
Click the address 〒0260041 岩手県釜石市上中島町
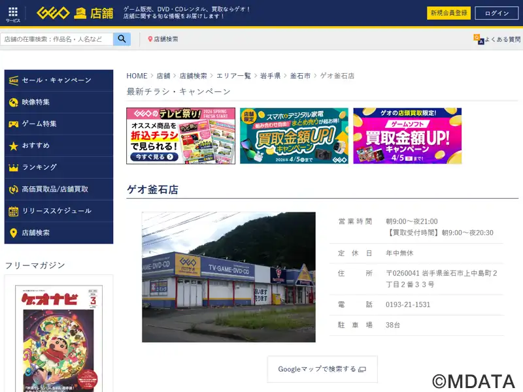(x=441, y=279)
